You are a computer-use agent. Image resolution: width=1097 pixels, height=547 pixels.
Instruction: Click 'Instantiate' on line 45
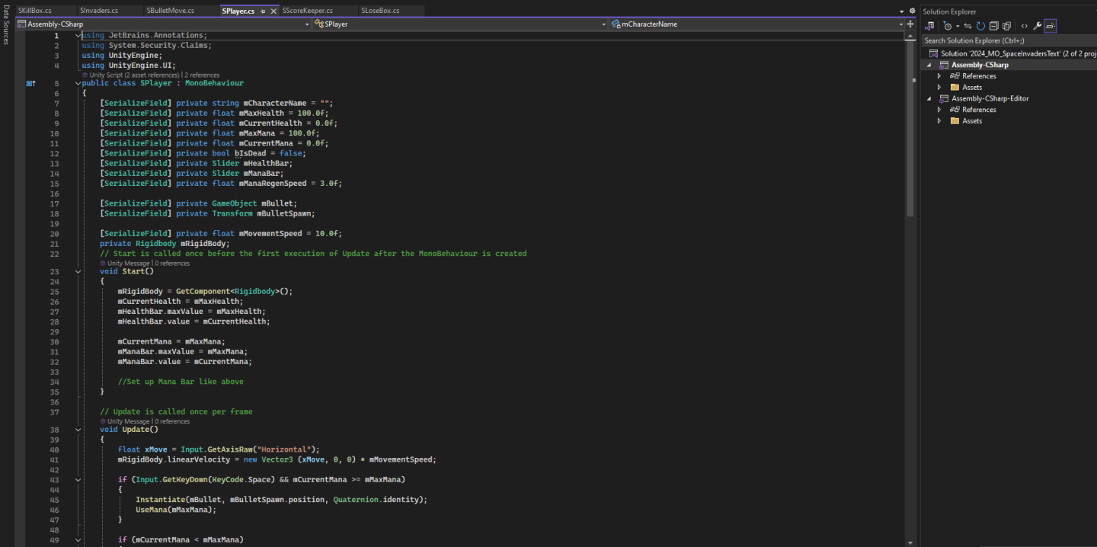pyautogui.click(x=160, y=500)
